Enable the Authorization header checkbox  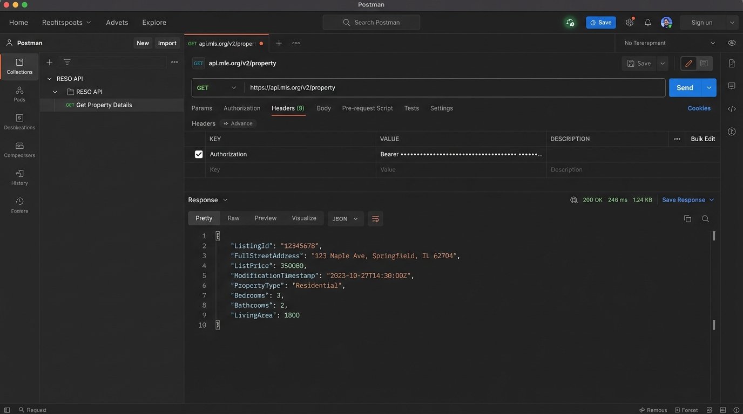click(199, 154)
